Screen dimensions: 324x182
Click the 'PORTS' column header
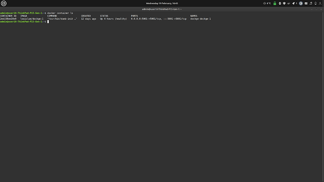134,16
